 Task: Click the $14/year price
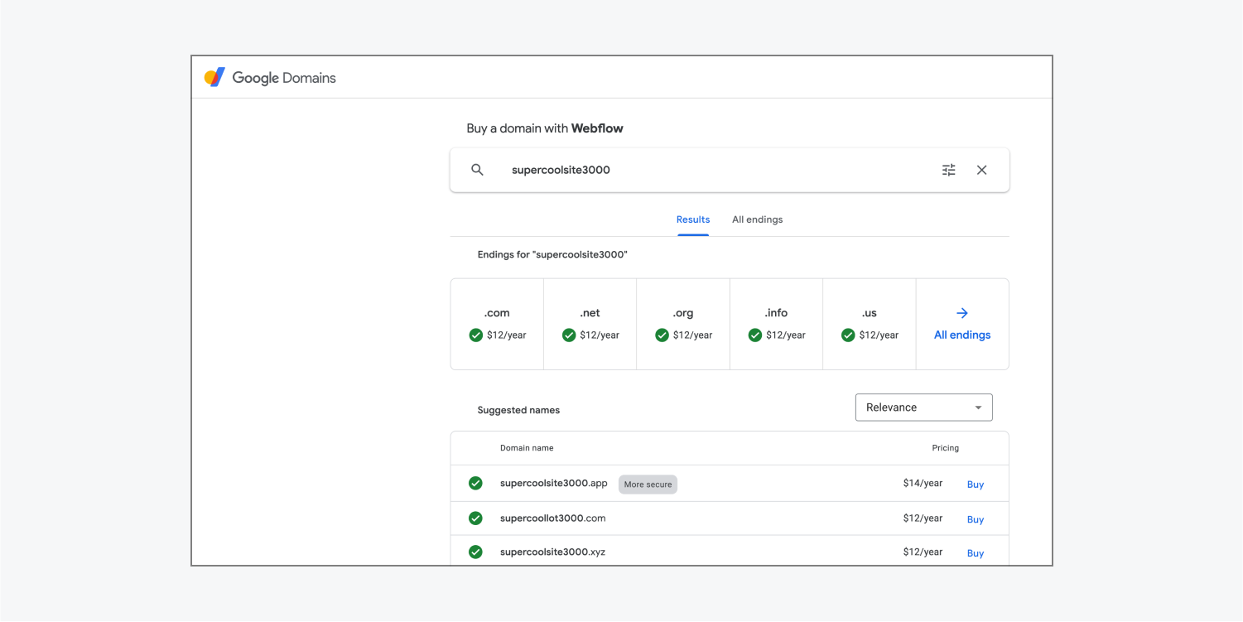coord(923,483)
